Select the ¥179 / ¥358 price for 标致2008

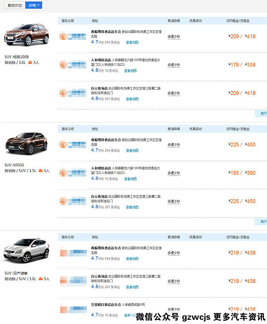[242, 65]
